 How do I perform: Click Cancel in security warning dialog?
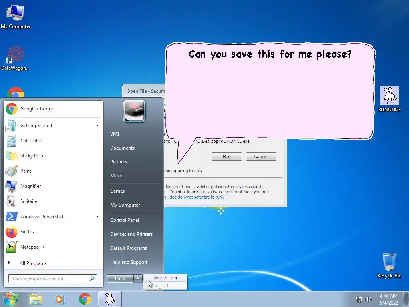(x=261, y=157)
